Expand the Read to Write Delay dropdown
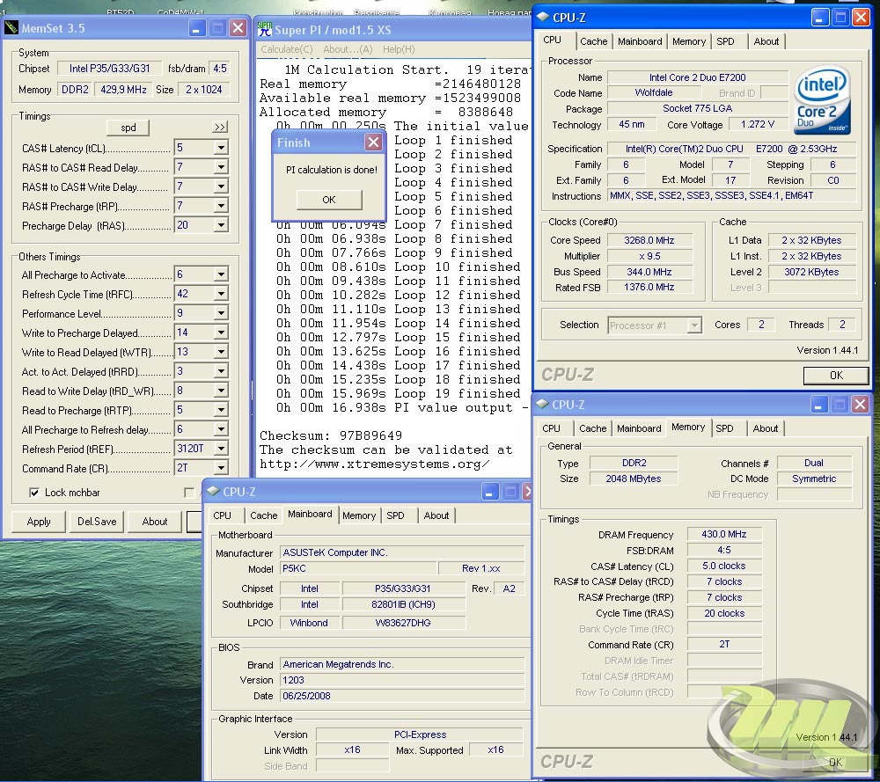This screenshot has width=880, height=782. 221,391
